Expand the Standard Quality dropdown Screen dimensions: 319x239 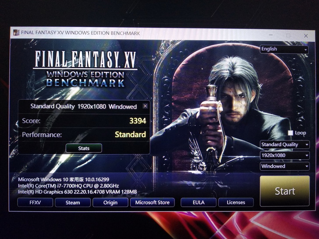[x=285, y=144]
